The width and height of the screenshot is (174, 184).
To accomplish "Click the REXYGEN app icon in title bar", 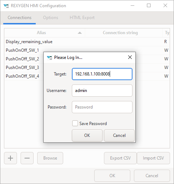I will click(x=6, y=6).
